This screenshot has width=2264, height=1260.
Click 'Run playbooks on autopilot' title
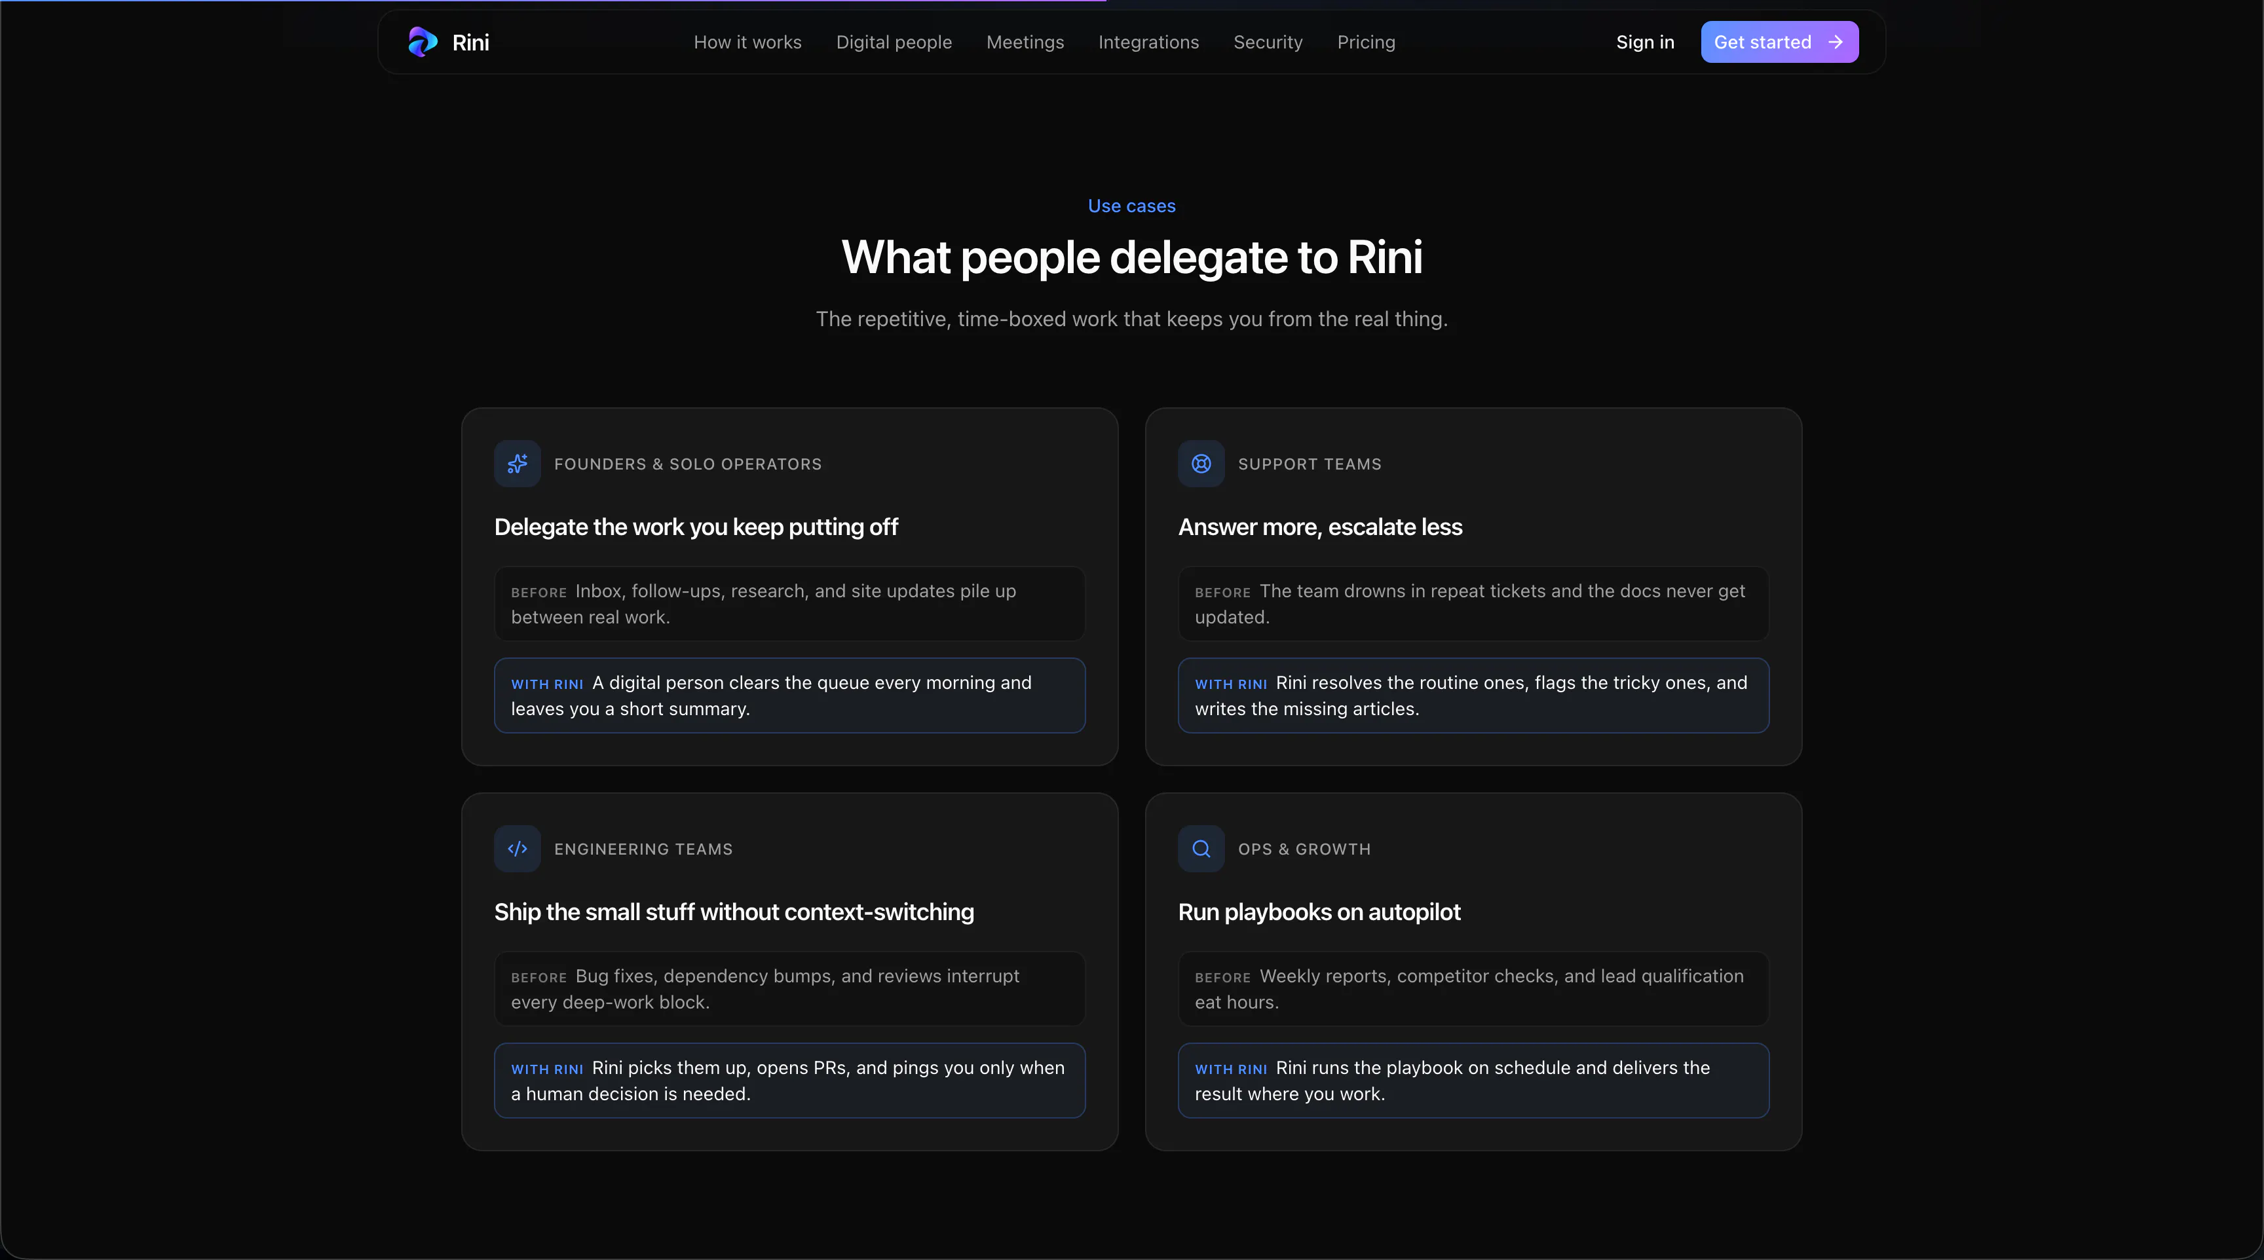pos(1319,912)
